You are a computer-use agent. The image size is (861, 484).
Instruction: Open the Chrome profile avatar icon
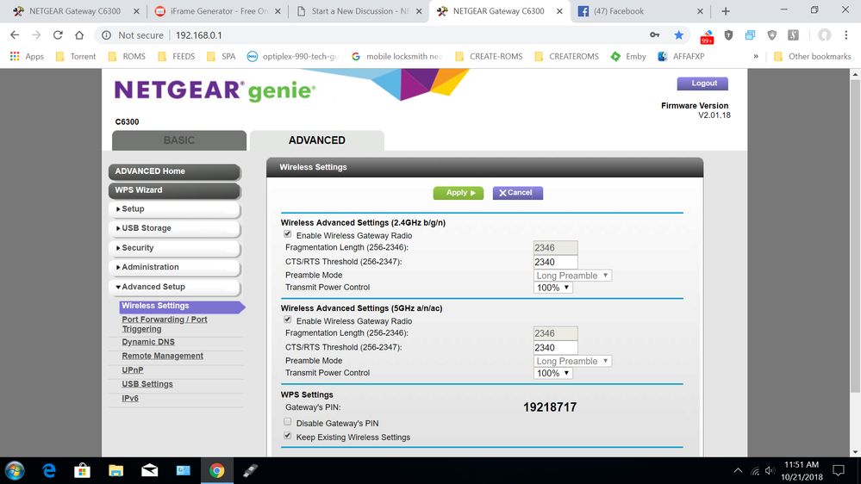click(x=824, y=35)
